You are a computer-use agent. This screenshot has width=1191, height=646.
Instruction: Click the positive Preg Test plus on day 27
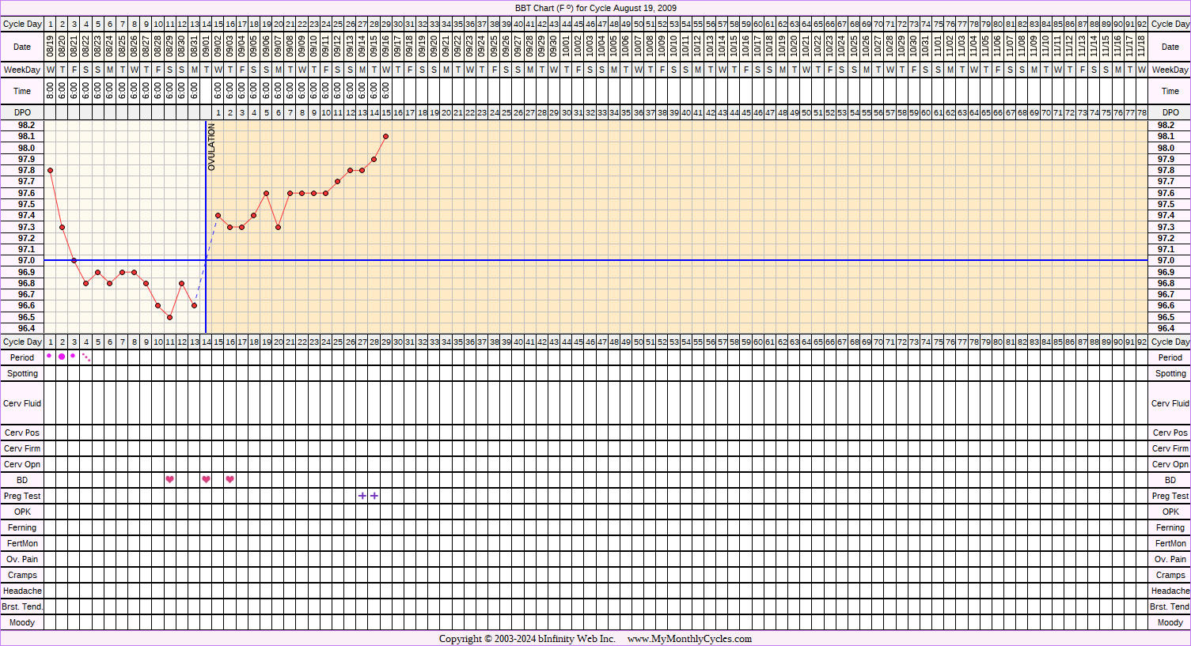[x=362, y=496]
